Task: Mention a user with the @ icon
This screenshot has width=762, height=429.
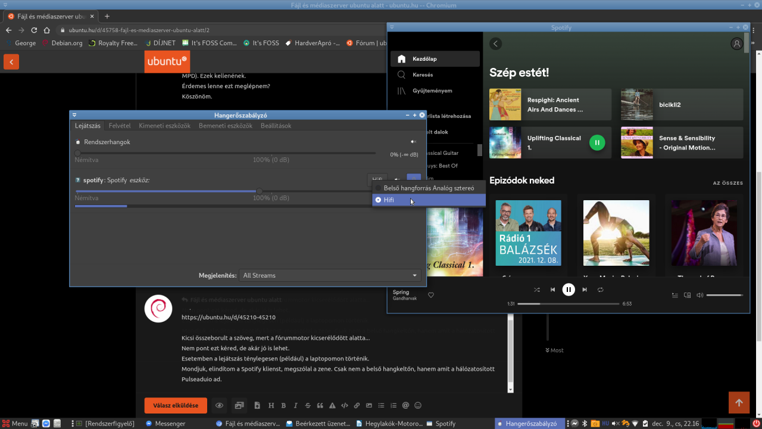Action: point(405,405)
